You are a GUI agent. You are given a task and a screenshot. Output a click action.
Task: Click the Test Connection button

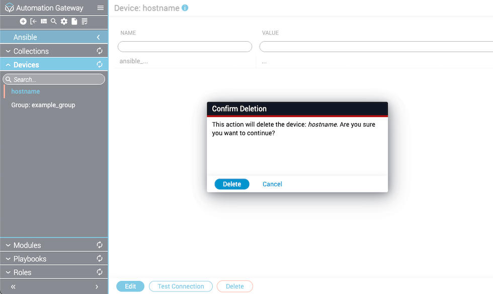[x=181, y=286]
